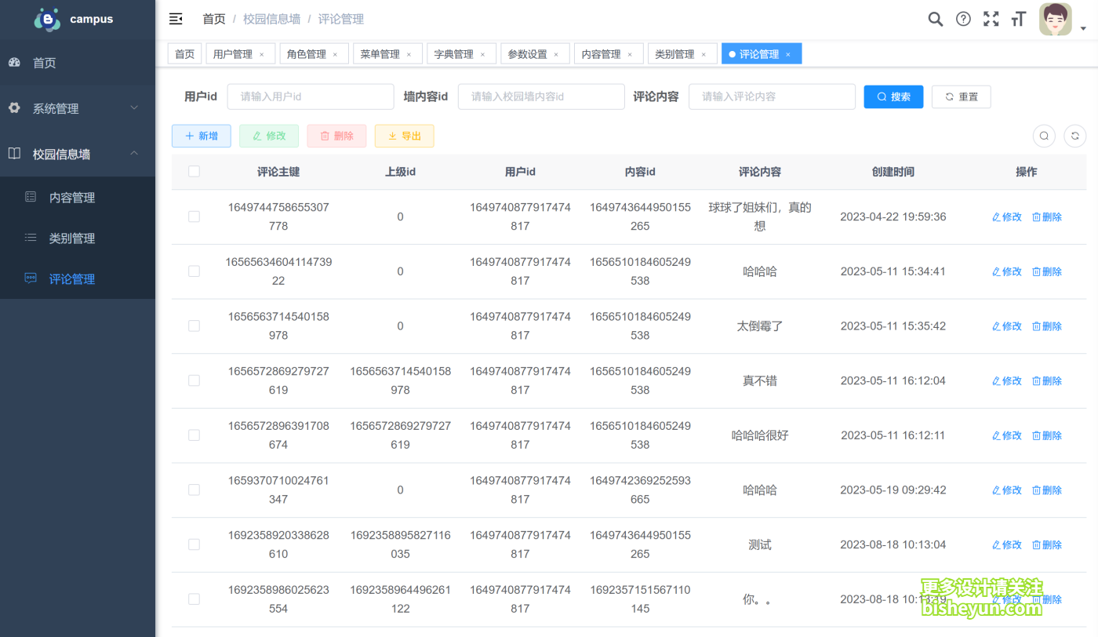Toggle the select-all header checkbox
Screen dimensions: 1098x637
194,171
